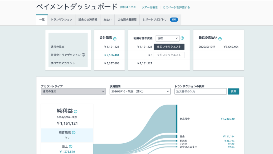Open the 広告請求書履歴 tab

pyautogui.click(x=127, y=20)
